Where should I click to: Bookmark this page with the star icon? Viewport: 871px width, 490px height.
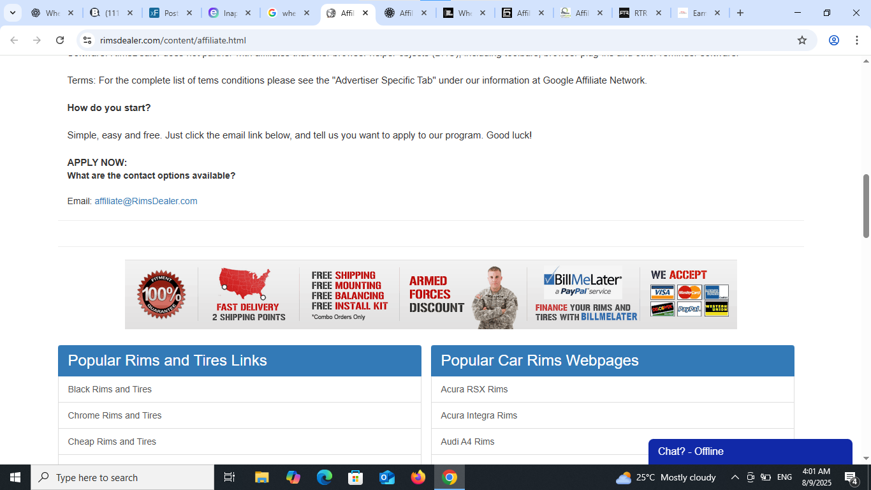click(x=802, y=40)
